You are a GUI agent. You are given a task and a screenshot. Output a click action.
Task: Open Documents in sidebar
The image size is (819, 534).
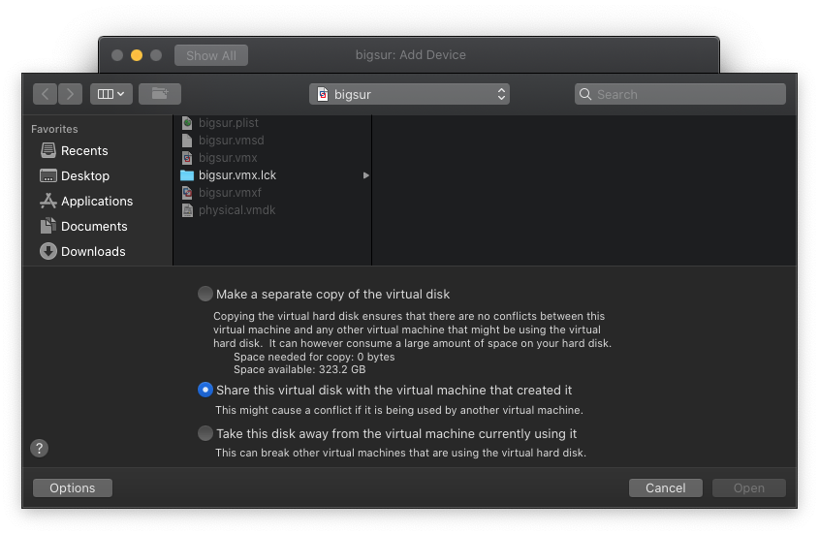93,227
